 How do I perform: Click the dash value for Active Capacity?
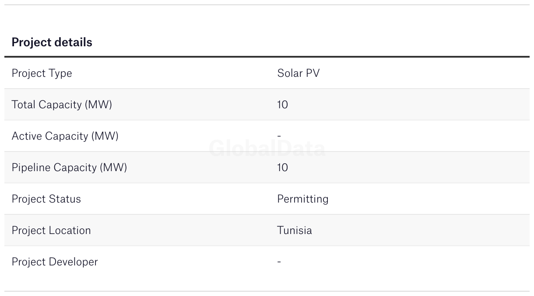[279, 136]
